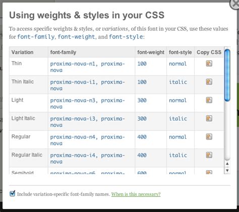Uncheck Include variation-specific font-family names
The height and width of the screenshot is (212, 239).
coord(12,193)
